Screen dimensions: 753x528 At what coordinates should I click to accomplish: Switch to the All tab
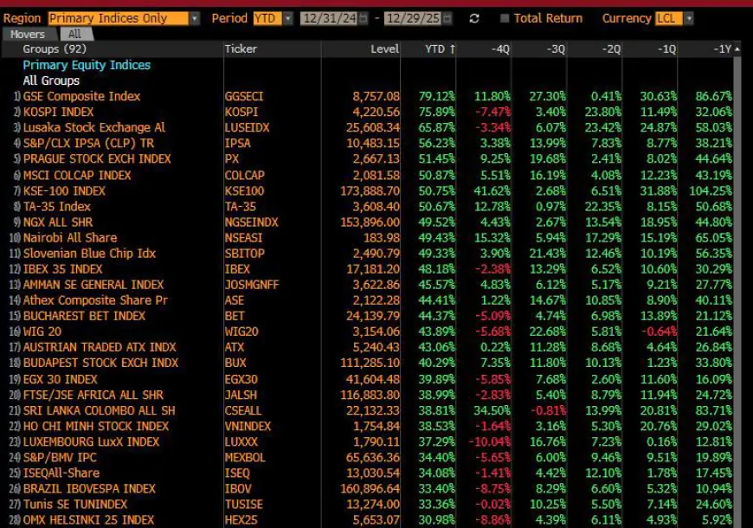pos(74,34)
